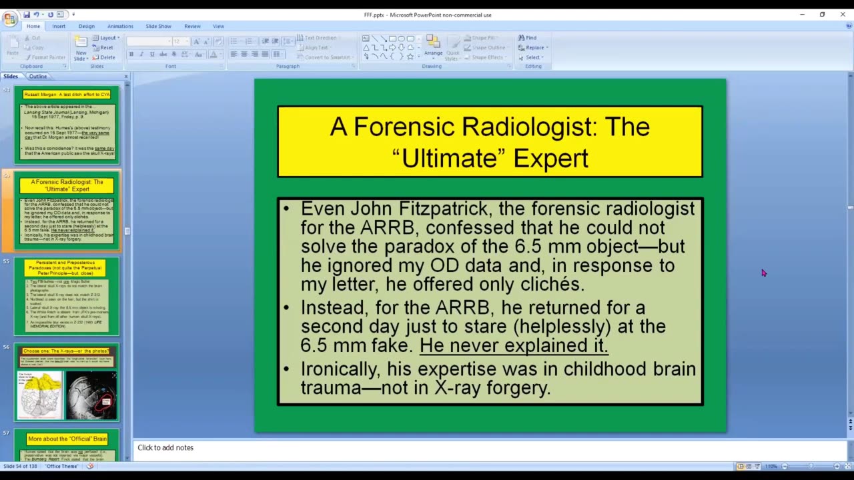Viewport: 854px width, 480px height.
Task: Open the Arrange menu
Action: (x=433, y=47)
